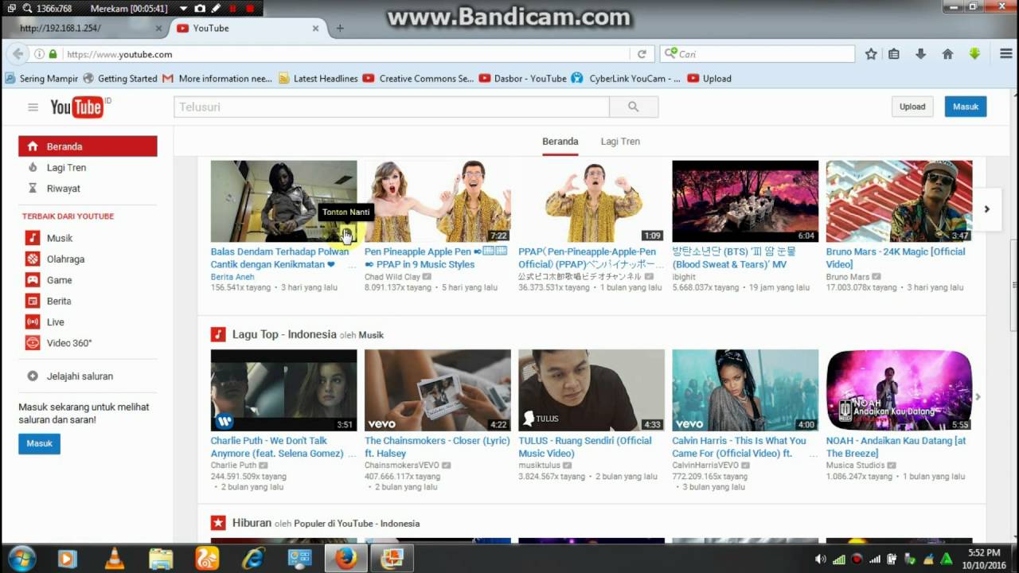The image size is (1019, 573).
Task: Click the Windows Start button
Action: point(21,559)
